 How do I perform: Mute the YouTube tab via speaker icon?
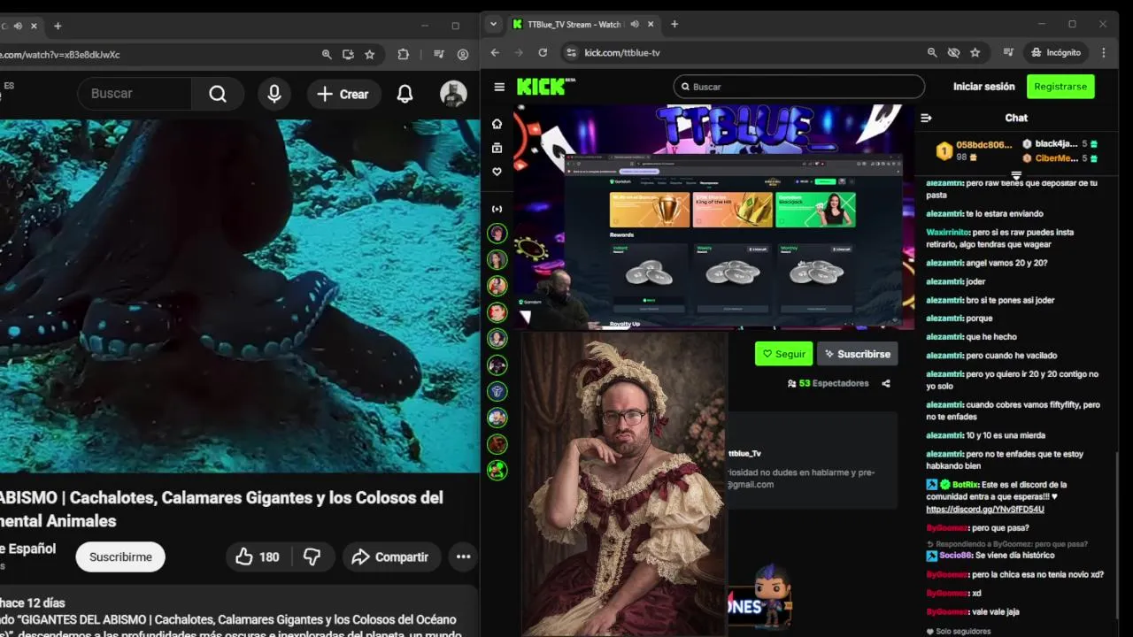[18, 26]
